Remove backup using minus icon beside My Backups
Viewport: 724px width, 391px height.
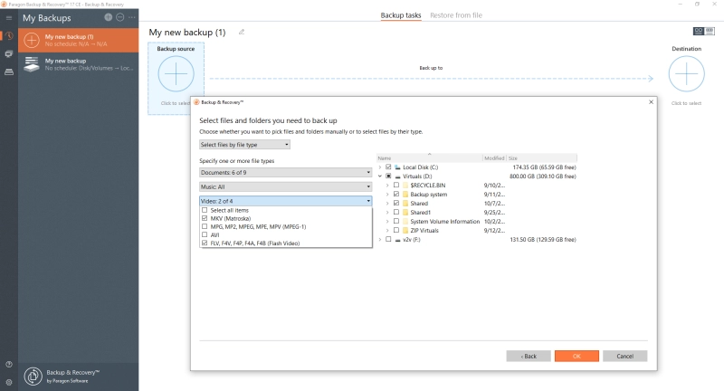click(x=120, y=17)
